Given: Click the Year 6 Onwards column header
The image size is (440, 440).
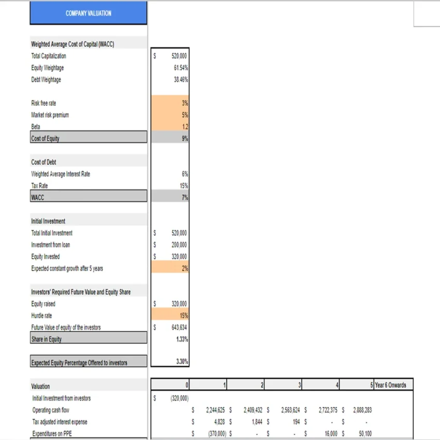Looking at the screenshot, I should (x=393, y=385).
